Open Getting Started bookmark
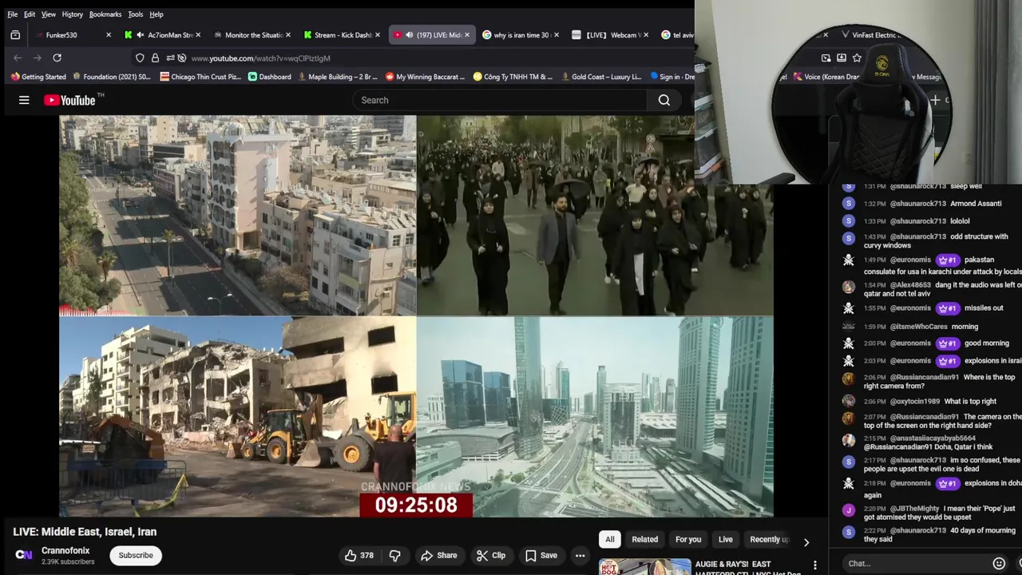1022x575 pixels. click(38, 77)
